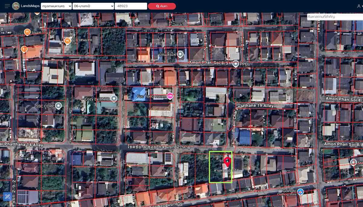Select the SSC CORP map marker

click(58, 106)
